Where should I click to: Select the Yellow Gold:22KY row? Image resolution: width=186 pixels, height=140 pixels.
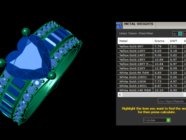(x=152, y=68)
